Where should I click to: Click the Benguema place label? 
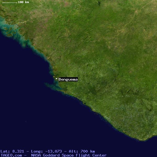point(68,79)
